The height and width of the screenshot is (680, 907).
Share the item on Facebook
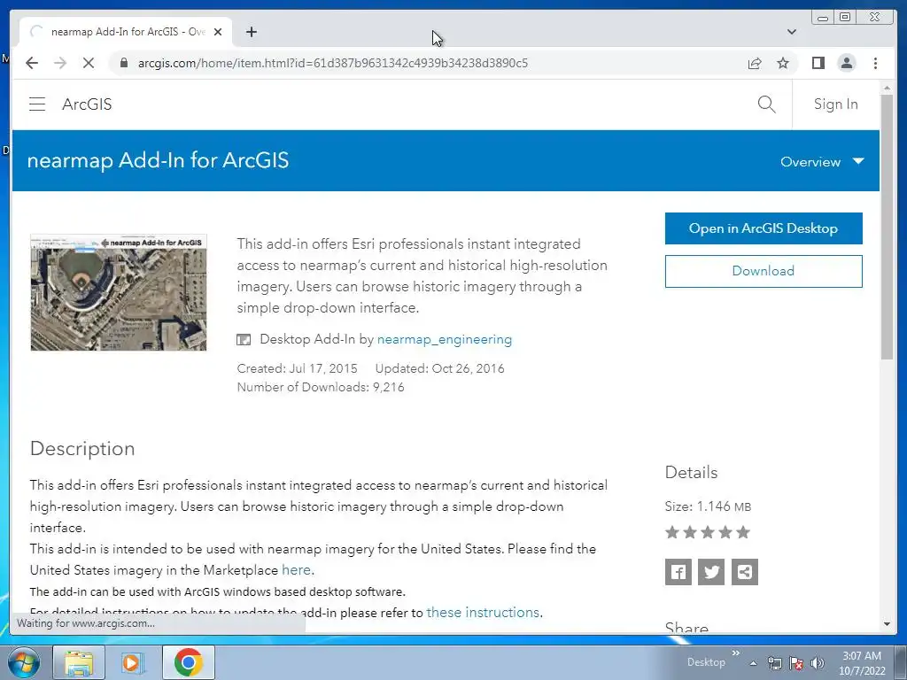[678, 572]
